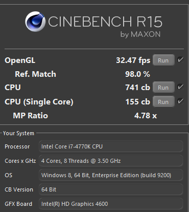189x212 pixels.
Task: Run the CPU benchmark
Action: click(x=163, y=87)
